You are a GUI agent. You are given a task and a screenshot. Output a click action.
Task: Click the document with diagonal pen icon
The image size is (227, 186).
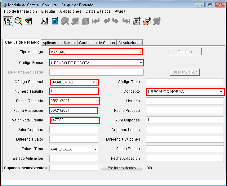[x=45, y=21]
